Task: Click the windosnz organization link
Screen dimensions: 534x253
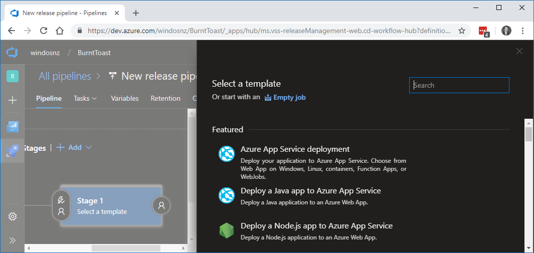Action: click(x=45, y=53)
